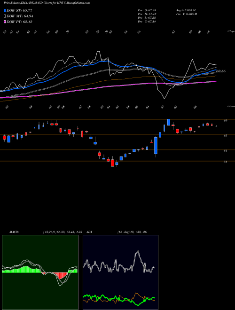Screen dimensions: 235x310
Task: Click the magenta DOW PT legend swatch
Action: coord(5,22)
